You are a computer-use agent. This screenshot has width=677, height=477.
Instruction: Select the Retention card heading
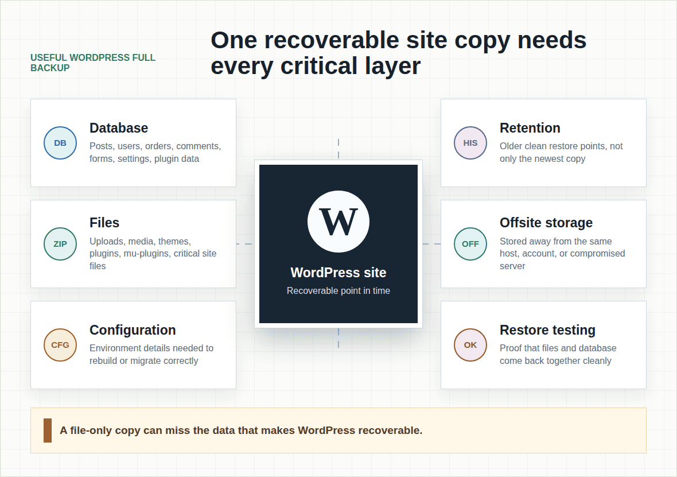[530, 128]
